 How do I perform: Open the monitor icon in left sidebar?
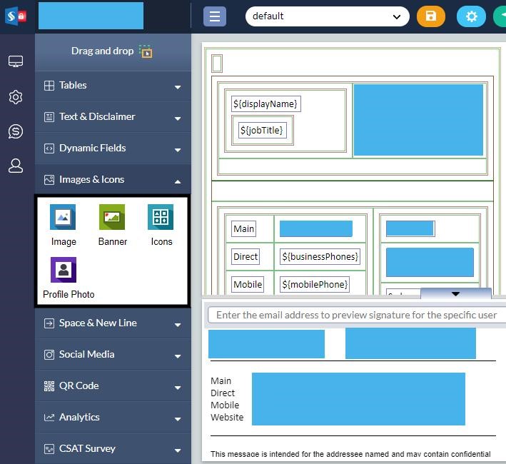[x=16, y=62]
